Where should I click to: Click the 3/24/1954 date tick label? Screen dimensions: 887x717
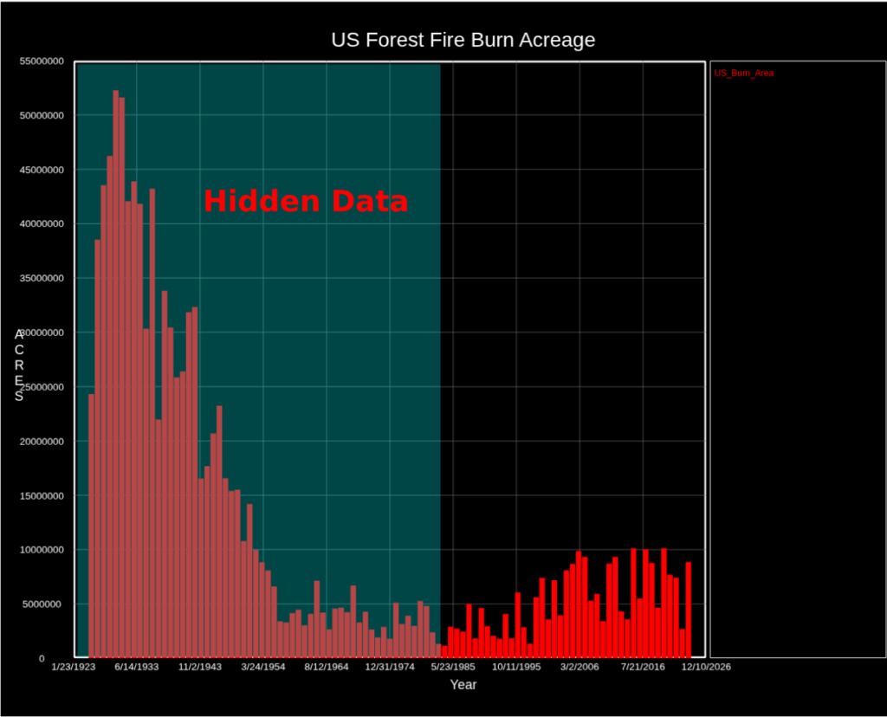[x=263, y=668]
